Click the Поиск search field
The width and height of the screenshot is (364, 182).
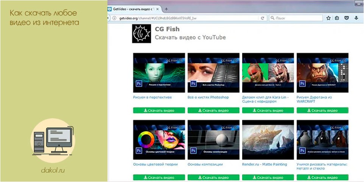[x=296, y=18]
